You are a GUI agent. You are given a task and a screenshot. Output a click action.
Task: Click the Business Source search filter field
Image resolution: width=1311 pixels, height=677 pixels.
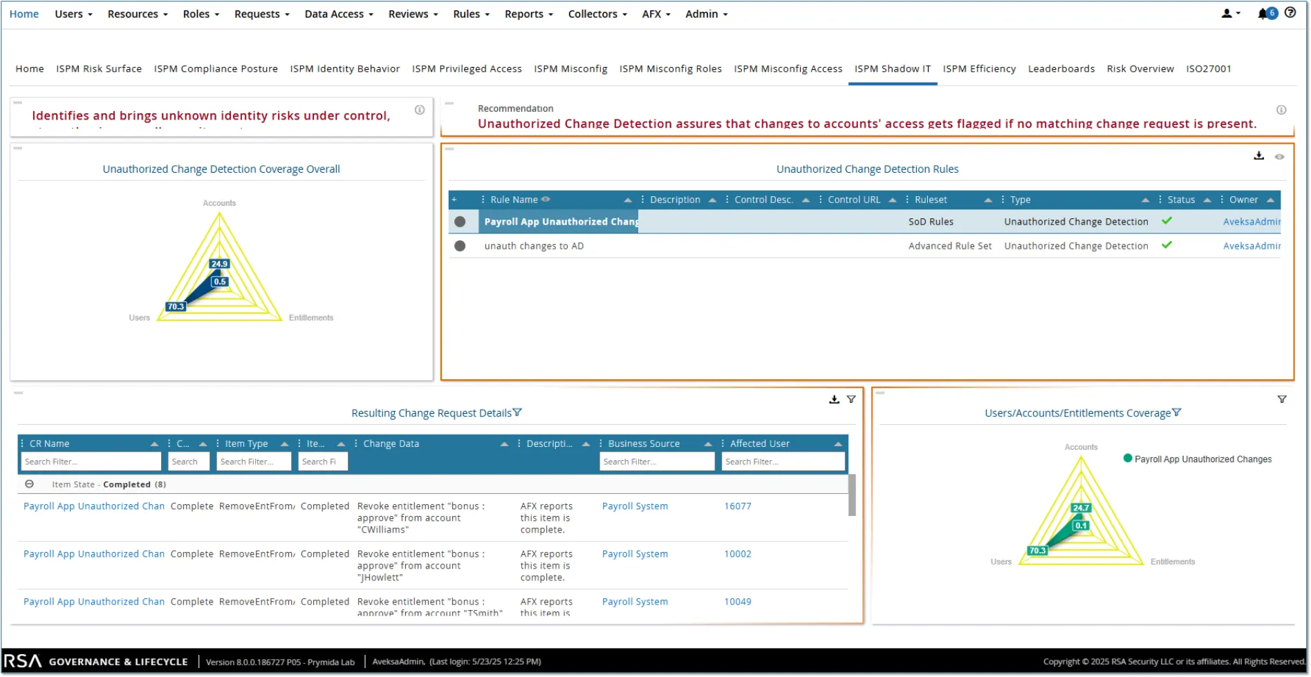(657, 461)
